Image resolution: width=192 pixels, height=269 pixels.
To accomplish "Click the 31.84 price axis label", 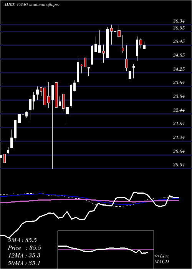I will [x=179, y=124].
